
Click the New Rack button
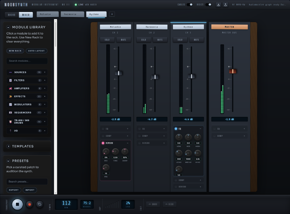15,51
